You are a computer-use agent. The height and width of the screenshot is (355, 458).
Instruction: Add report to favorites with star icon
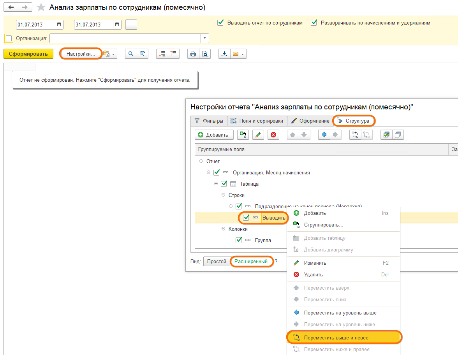coord(41,8)
